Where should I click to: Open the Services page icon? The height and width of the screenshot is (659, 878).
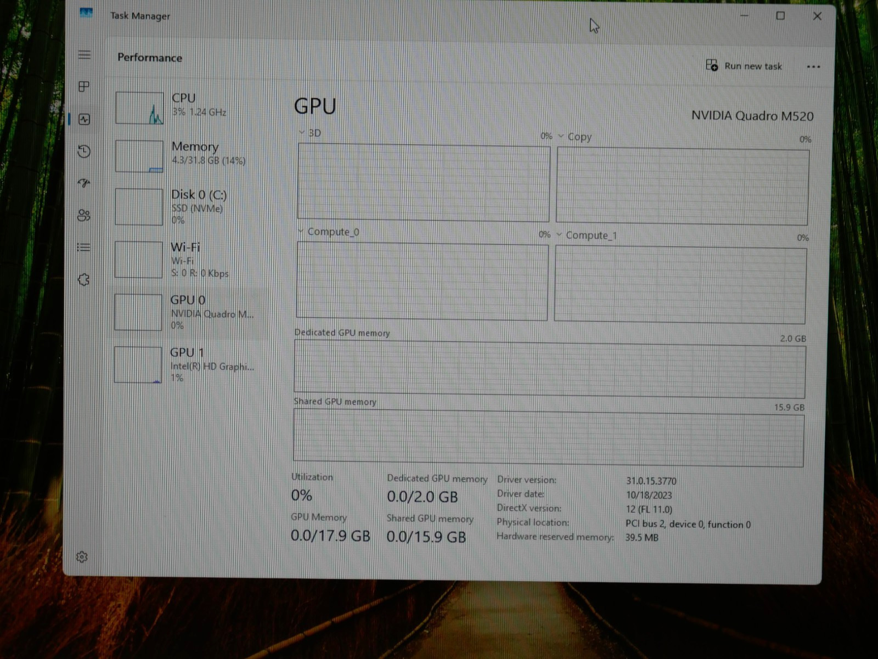tap(83, 280)
